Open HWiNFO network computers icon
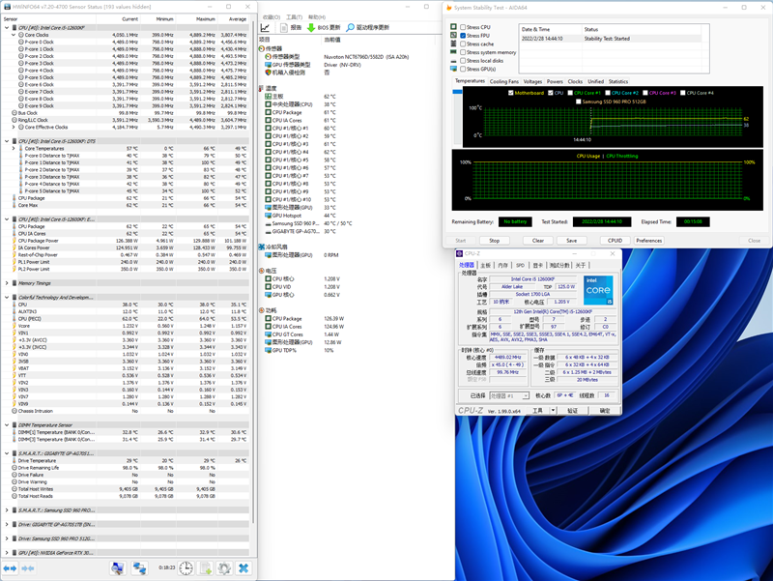Screen dimensions: 773x581 [139, 568]
